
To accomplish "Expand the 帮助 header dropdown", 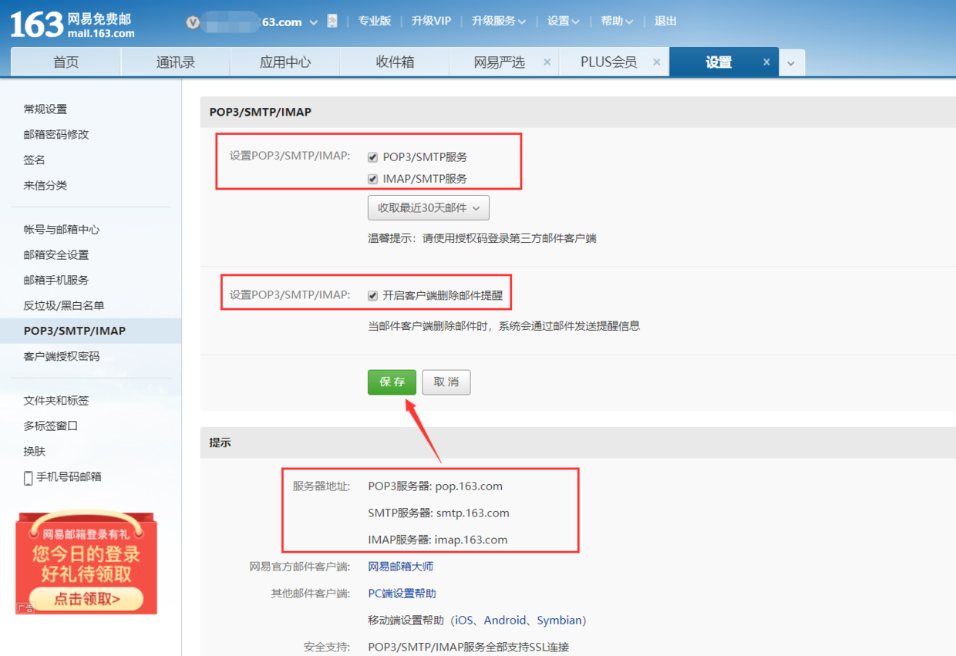I will point(618,22).
